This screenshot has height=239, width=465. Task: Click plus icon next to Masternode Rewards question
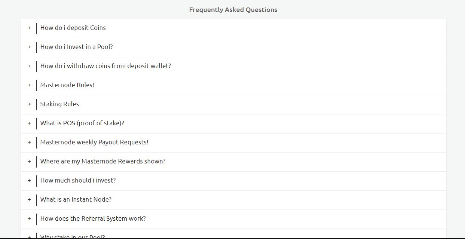[x=29, y=162]
